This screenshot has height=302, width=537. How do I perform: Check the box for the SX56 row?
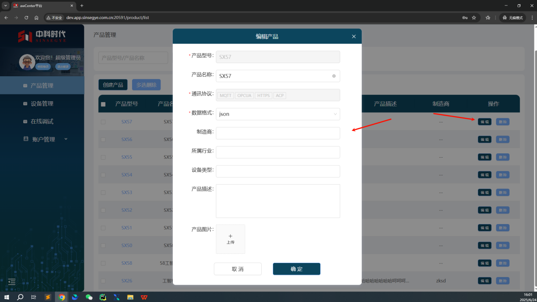103,139
